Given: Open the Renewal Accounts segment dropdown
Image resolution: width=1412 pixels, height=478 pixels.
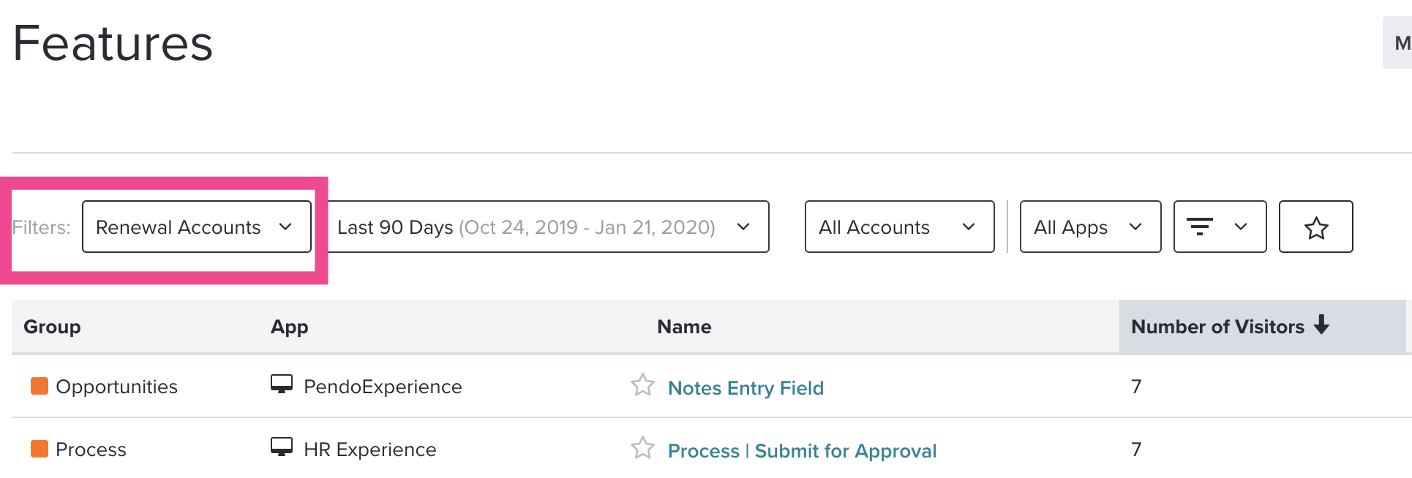Looking at the screenshot, I should click(197, 227).
